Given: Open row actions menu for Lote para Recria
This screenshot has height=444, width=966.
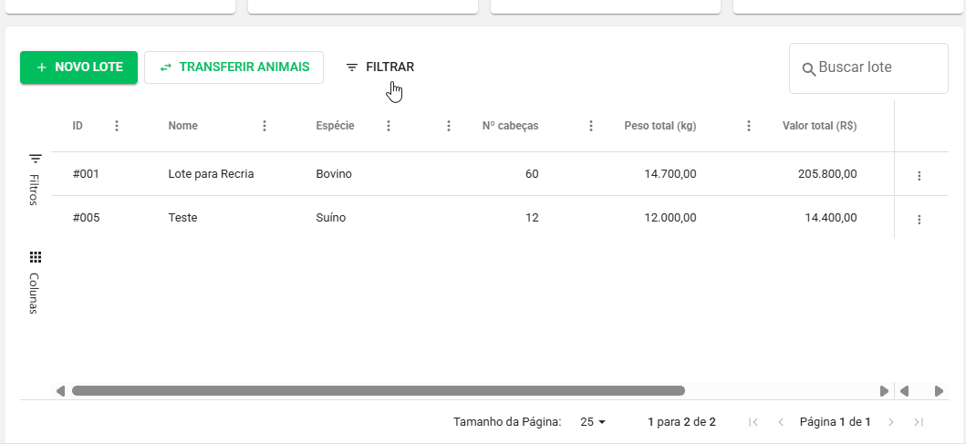Looking at the screenshot, I should pyautogui.click(x=919, y=176).
